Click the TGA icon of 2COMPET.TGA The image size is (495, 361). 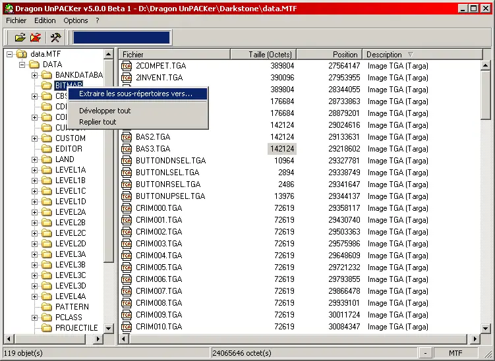[127, 66]
